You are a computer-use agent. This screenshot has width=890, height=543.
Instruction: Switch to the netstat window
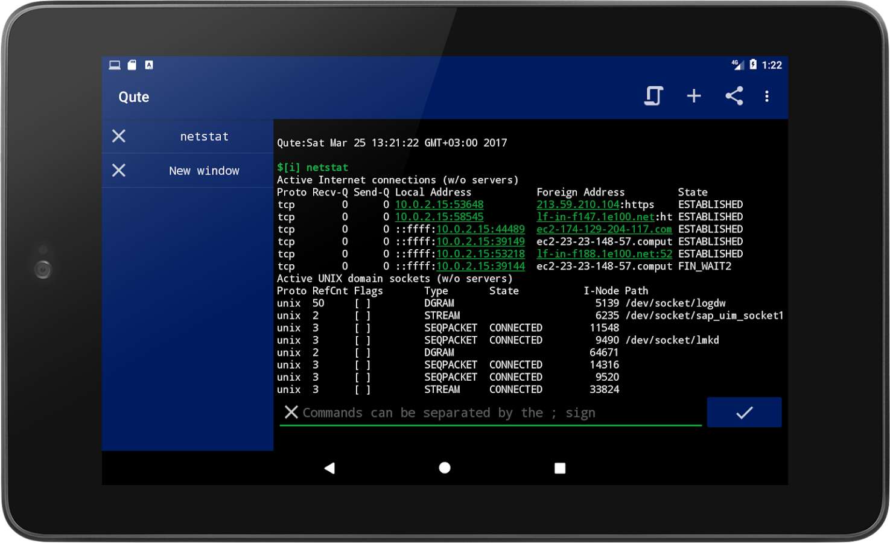tap(205, 136)
